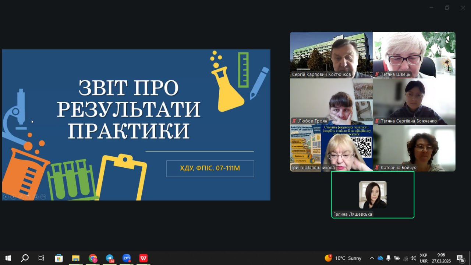The width and height of the screenshot is (471, 265).
Task: Open Telegram from the taskbar
Action: pyautogui.click(x=110, y=258)
